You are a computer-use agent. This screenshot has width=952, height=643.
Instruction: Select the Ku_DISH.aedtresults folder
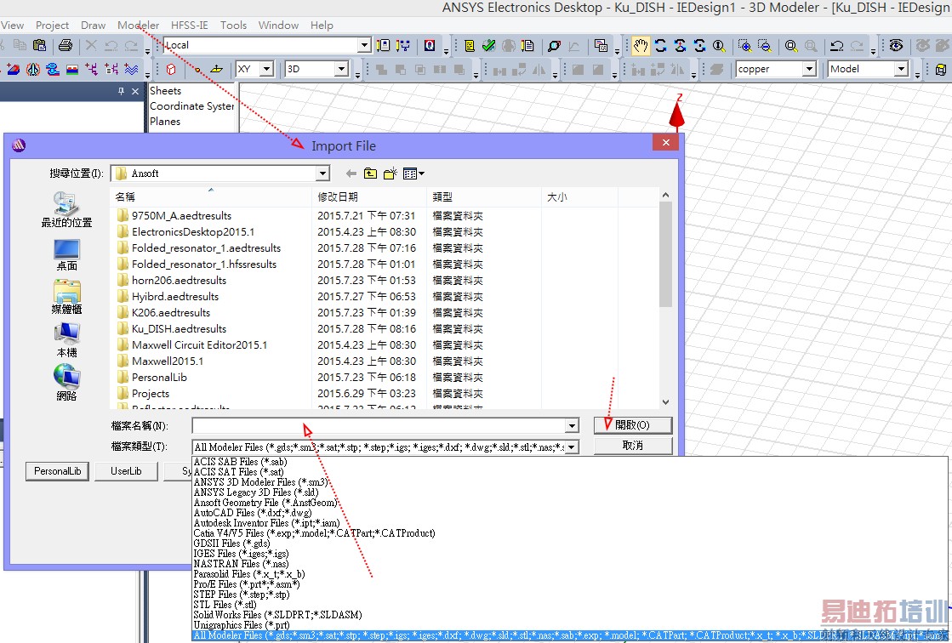(x=179, y=329)
